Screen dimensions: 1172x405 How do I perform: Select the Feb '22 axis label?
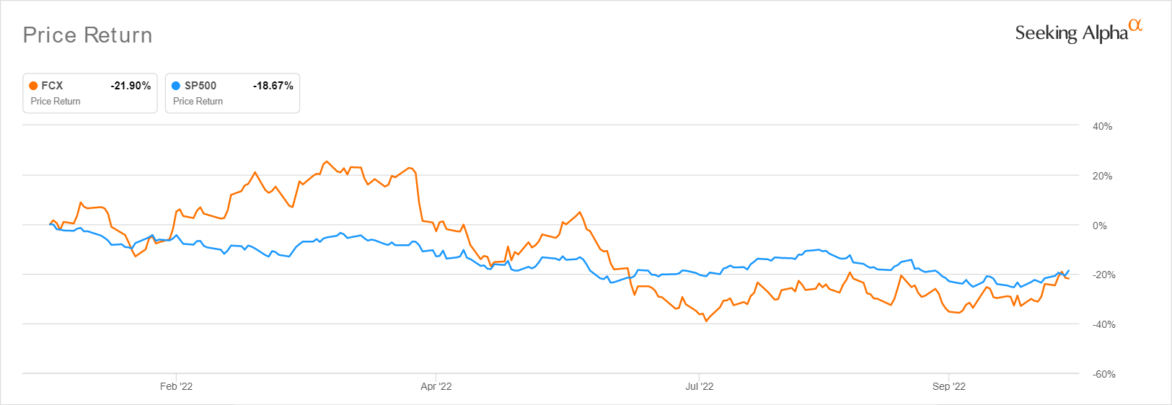pos(176,386)
